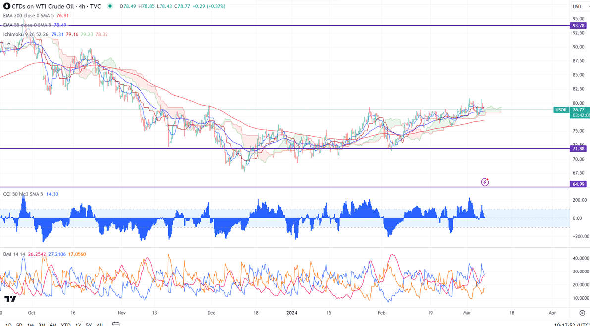Viewport: 590px width, 326px height.
Task: Click the CCI value 14.30
Action: click(x=53, y=194)
